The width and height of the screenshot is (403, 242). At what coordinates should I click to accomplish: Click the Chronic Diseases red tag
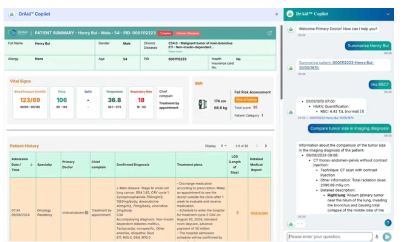pyautogui.click(x=187, y=34)
